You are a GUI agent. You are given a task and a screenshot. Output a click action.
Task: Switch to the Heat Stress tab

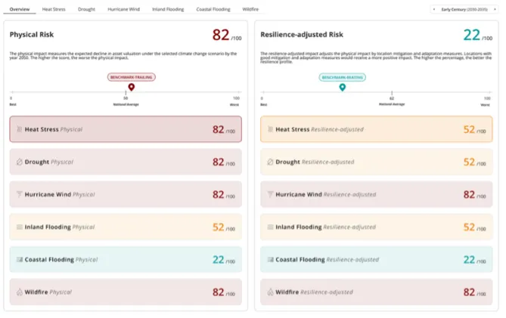tap(54, 9)
